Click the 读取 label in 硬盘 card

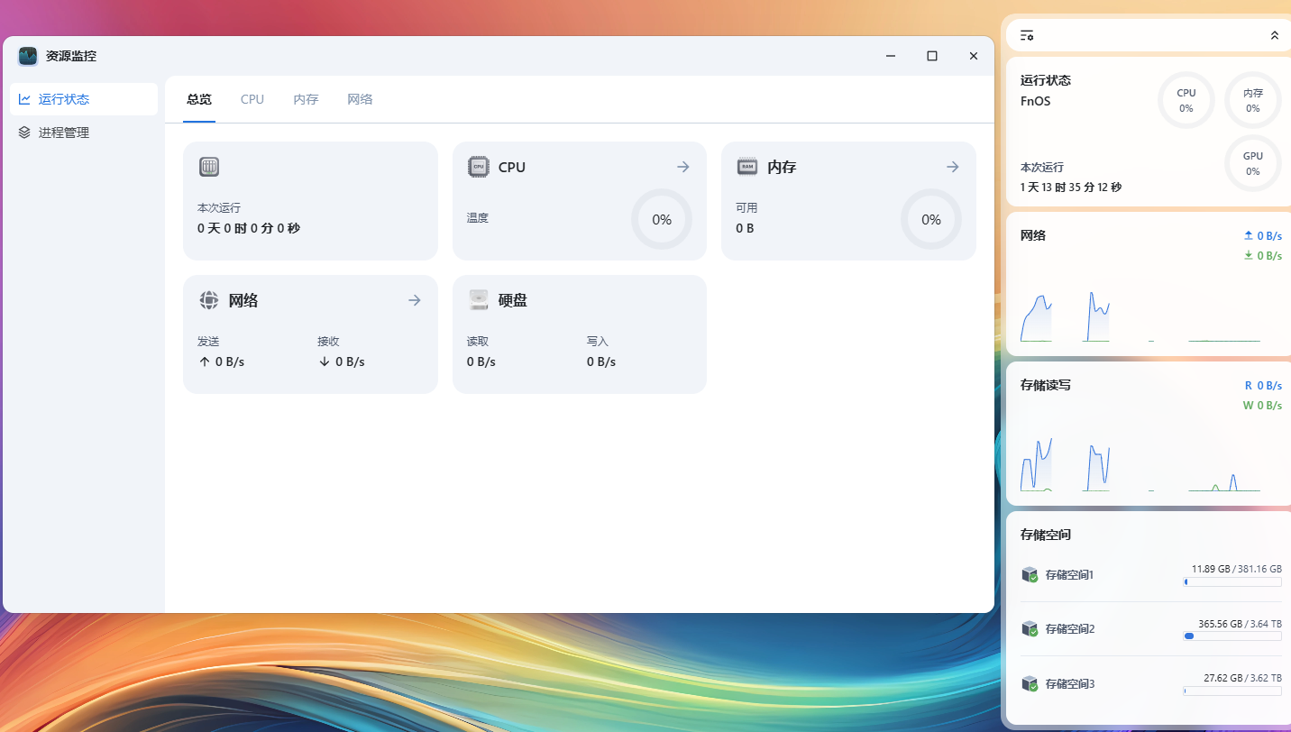(x=478, y=342)
